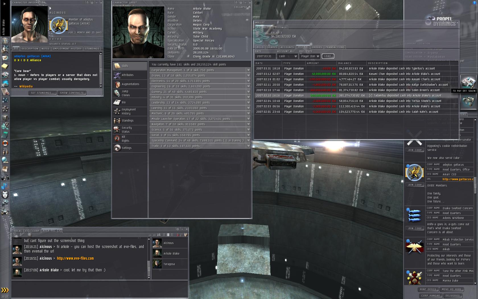Click the corporation list scrollbar
Viewport: 478px width, 299px height.
[x=475, y=185]
